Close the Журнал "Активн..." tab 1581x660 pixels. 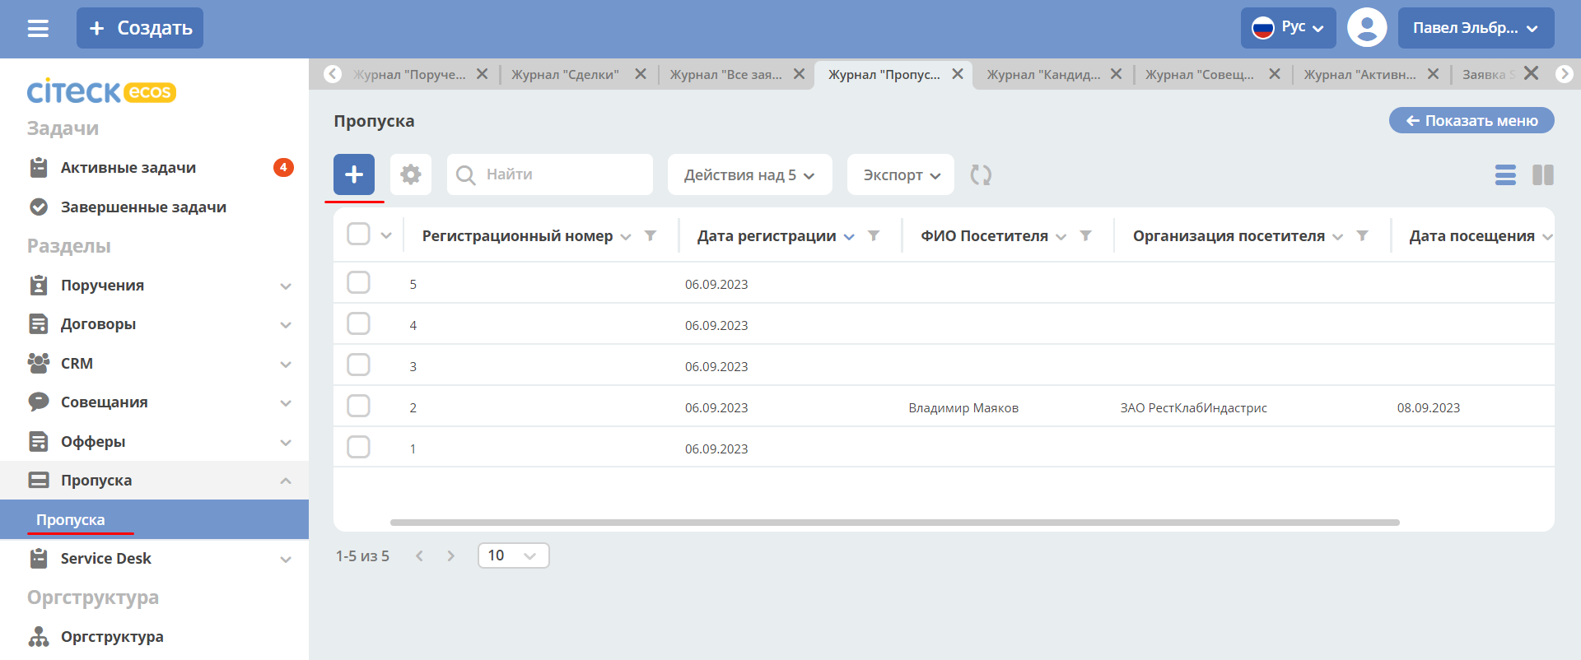tap(1433, 74)
